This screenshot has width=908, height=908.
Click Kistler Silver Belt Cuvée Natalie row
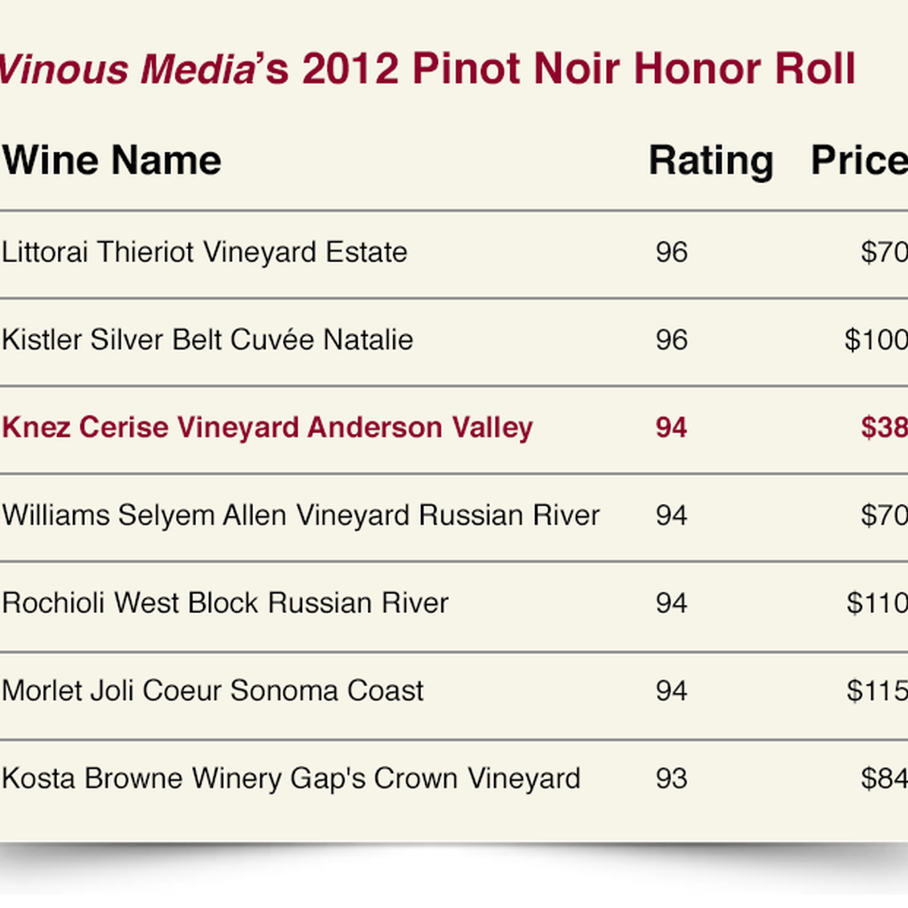(x=207, y=340)
